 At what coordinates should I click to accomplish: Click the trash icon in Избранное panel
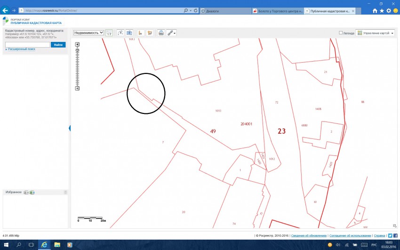point(65,192)
